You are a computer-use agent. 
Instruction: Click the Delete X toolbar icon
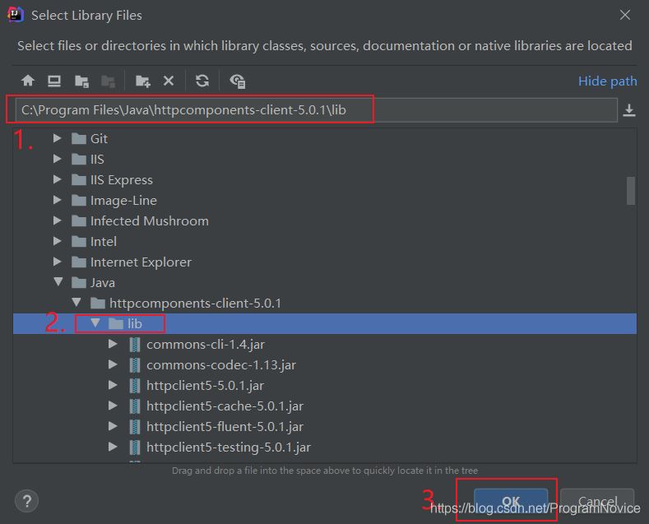pos(169,81)
